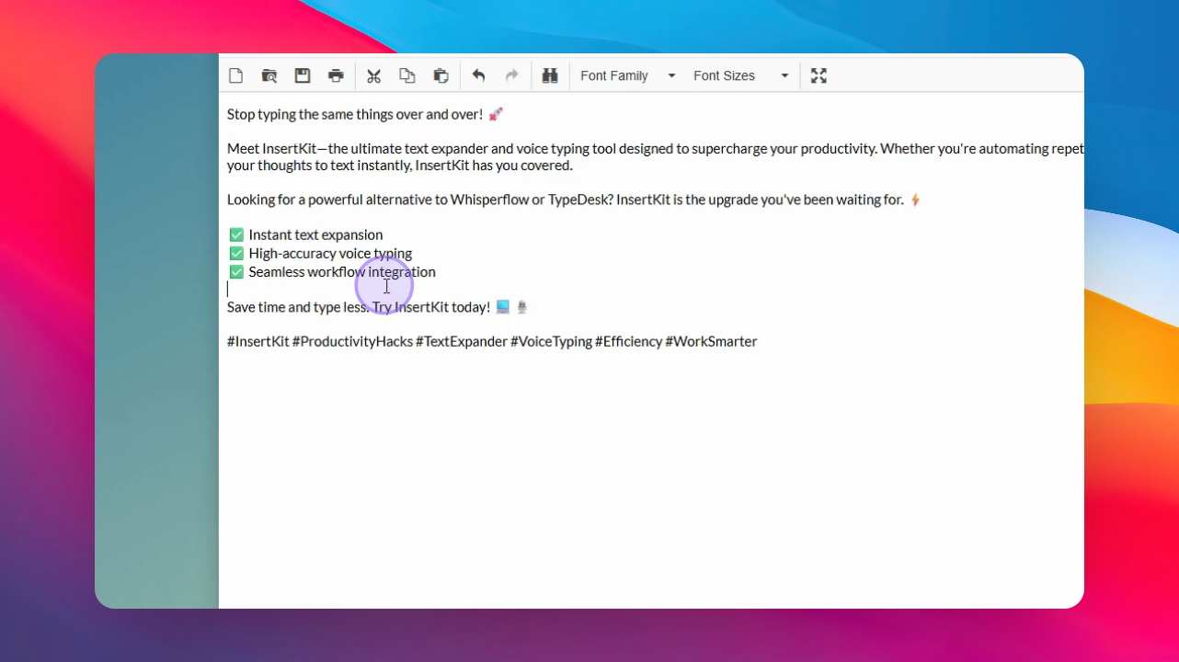Viewport: 1179px width, 662px height.
Task: Toggle fullscreen editor mode
Action: 818,75
